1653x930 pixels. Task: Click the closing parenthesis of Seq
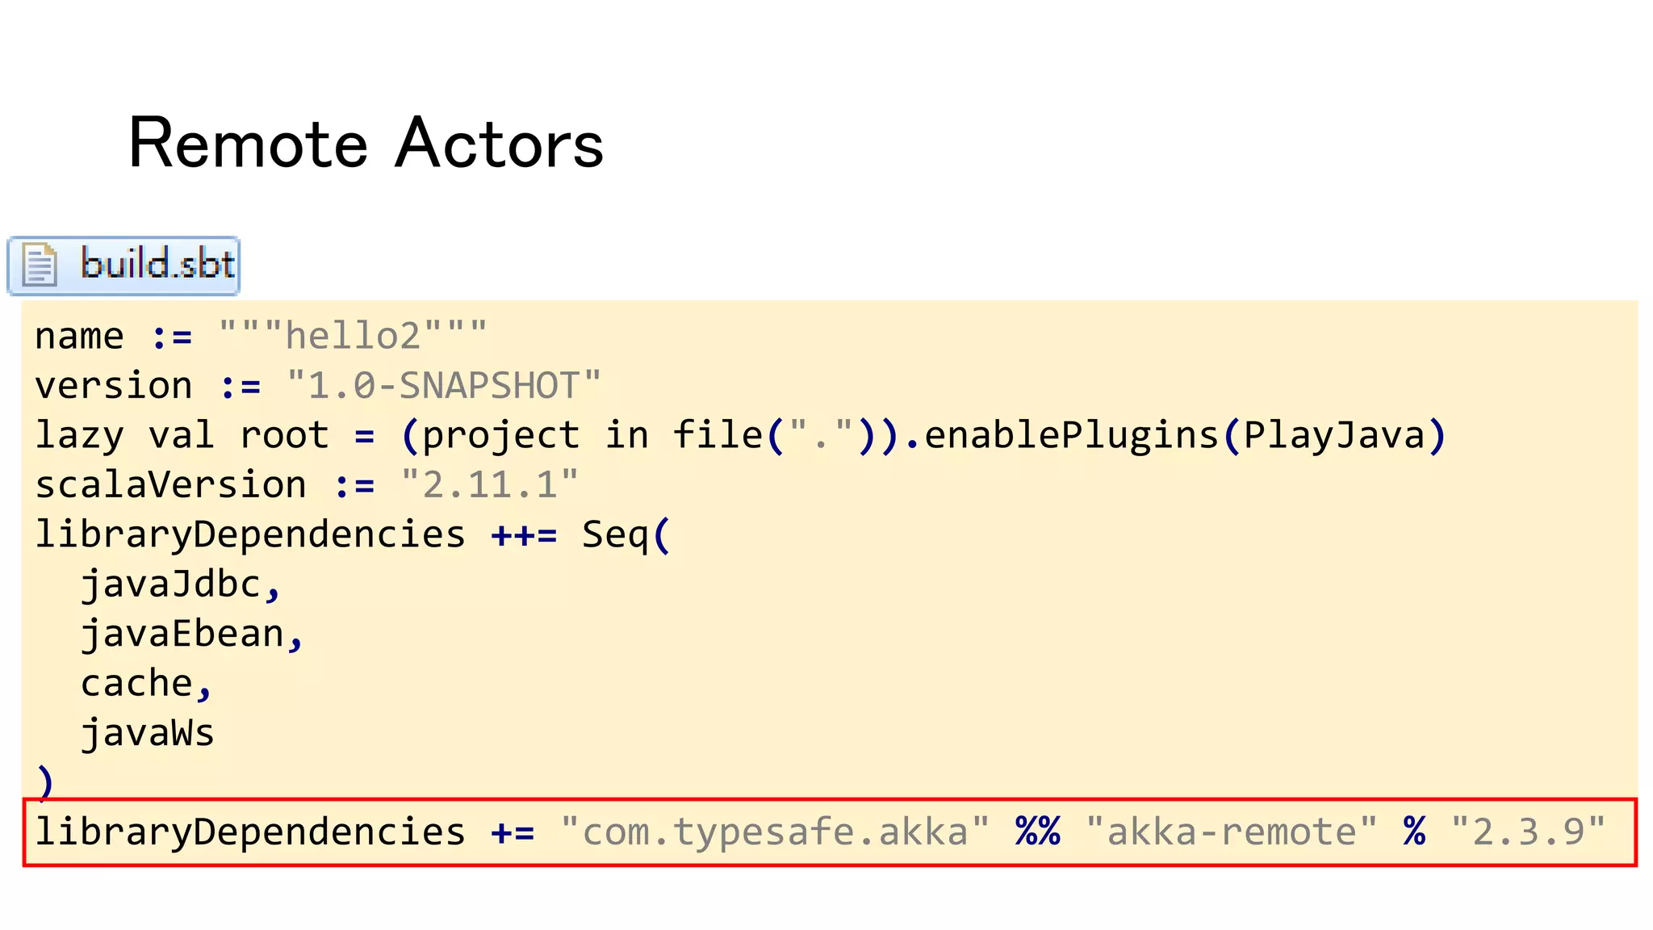44,782
